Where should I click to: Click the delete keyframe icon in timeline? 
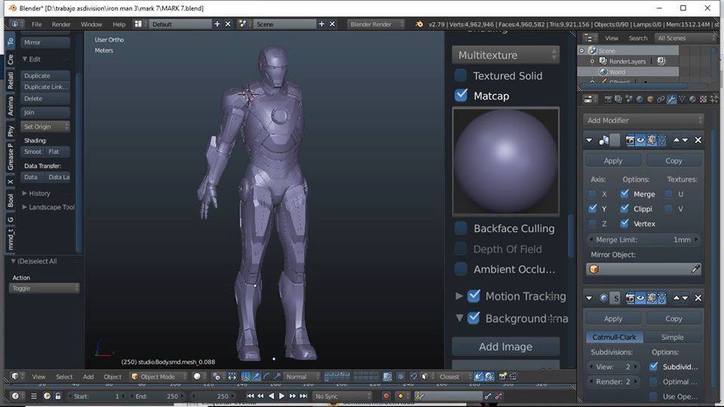click(499, 396)
